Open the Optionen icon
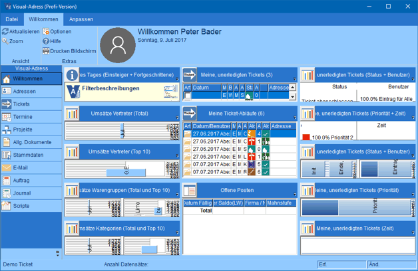418x271 pixels. tap(46, 31)
